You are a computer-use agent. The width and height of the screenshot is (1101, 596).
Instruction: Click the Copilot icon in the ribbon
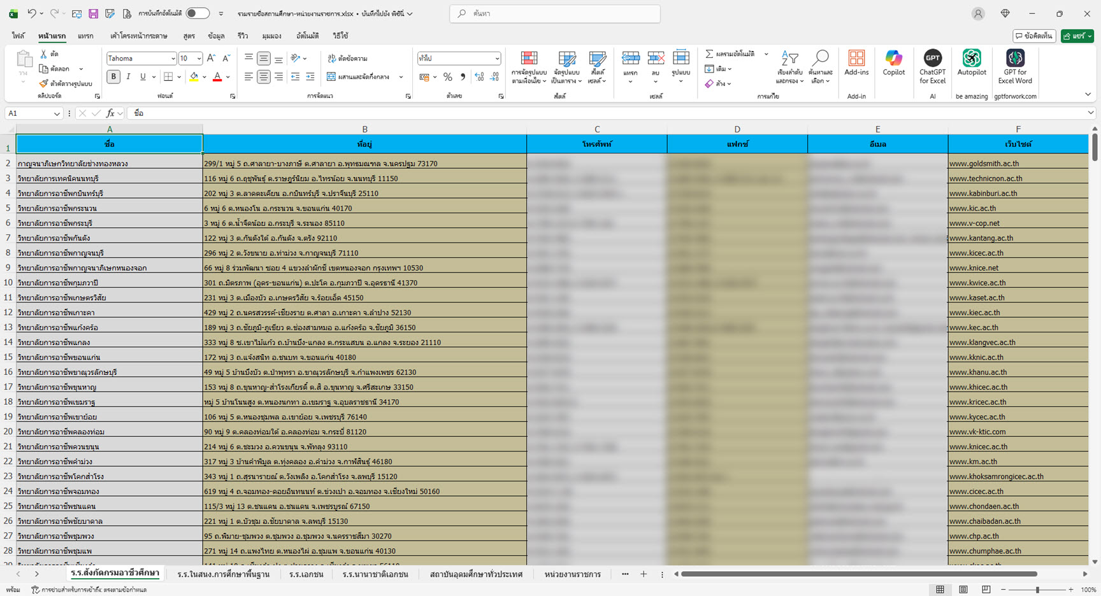(893, 59)
